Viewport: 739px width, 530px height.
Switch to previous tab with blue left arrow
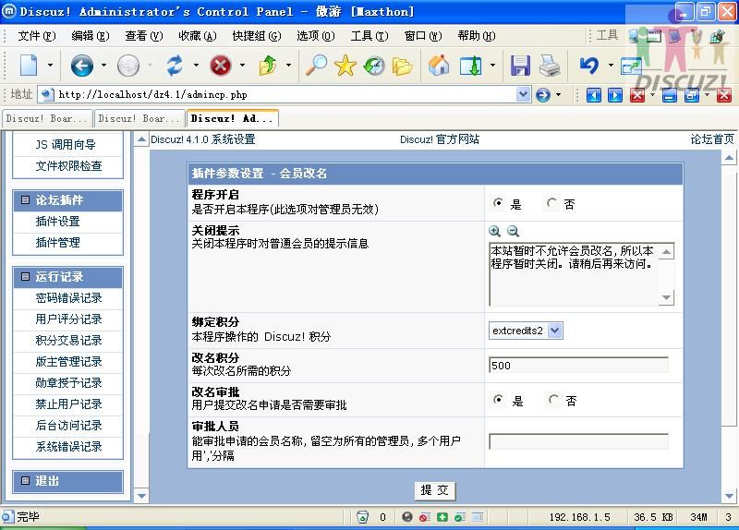(594, 95)
